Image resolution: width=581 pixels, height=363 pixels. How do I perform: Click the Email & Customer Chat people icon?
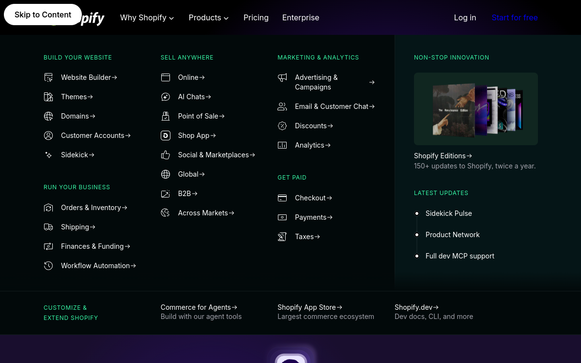[282, 106]
